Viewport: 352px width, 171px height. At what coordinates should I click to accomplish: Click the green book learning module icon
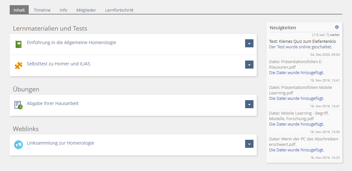[18, 44]
